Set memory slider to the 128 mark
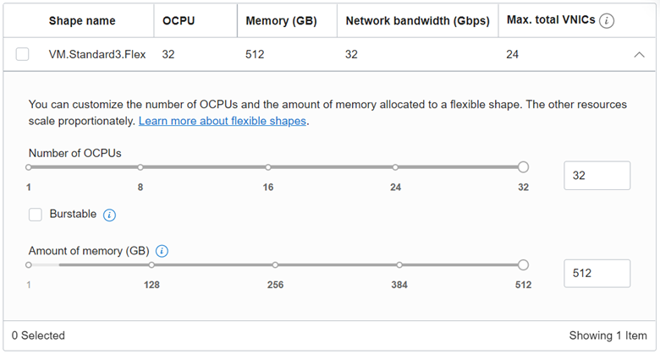660x354 pixels. (x=151, y=265)
